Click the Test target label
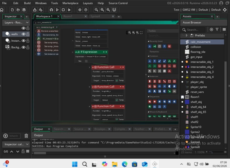The width and height of the screenshot is (230, 168). pyautogui.click(x=176, y=10)
